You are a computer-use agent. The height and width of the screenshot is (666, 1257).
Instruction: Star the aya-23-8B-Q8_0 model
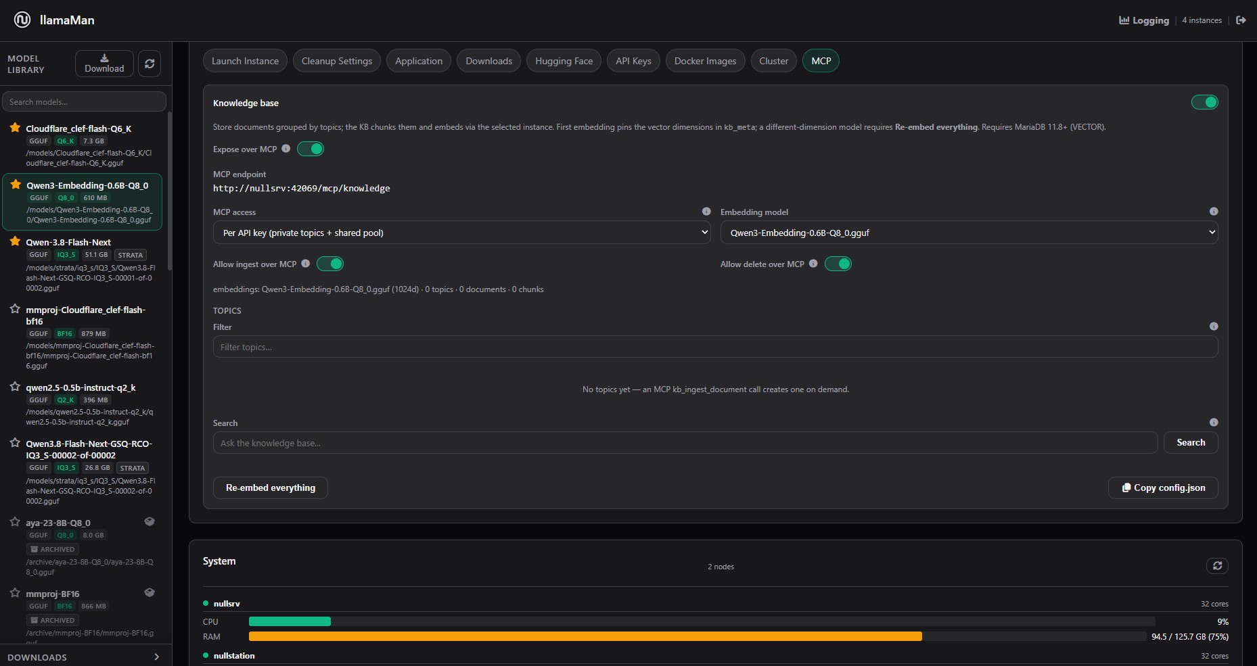[x=15, y=522]
